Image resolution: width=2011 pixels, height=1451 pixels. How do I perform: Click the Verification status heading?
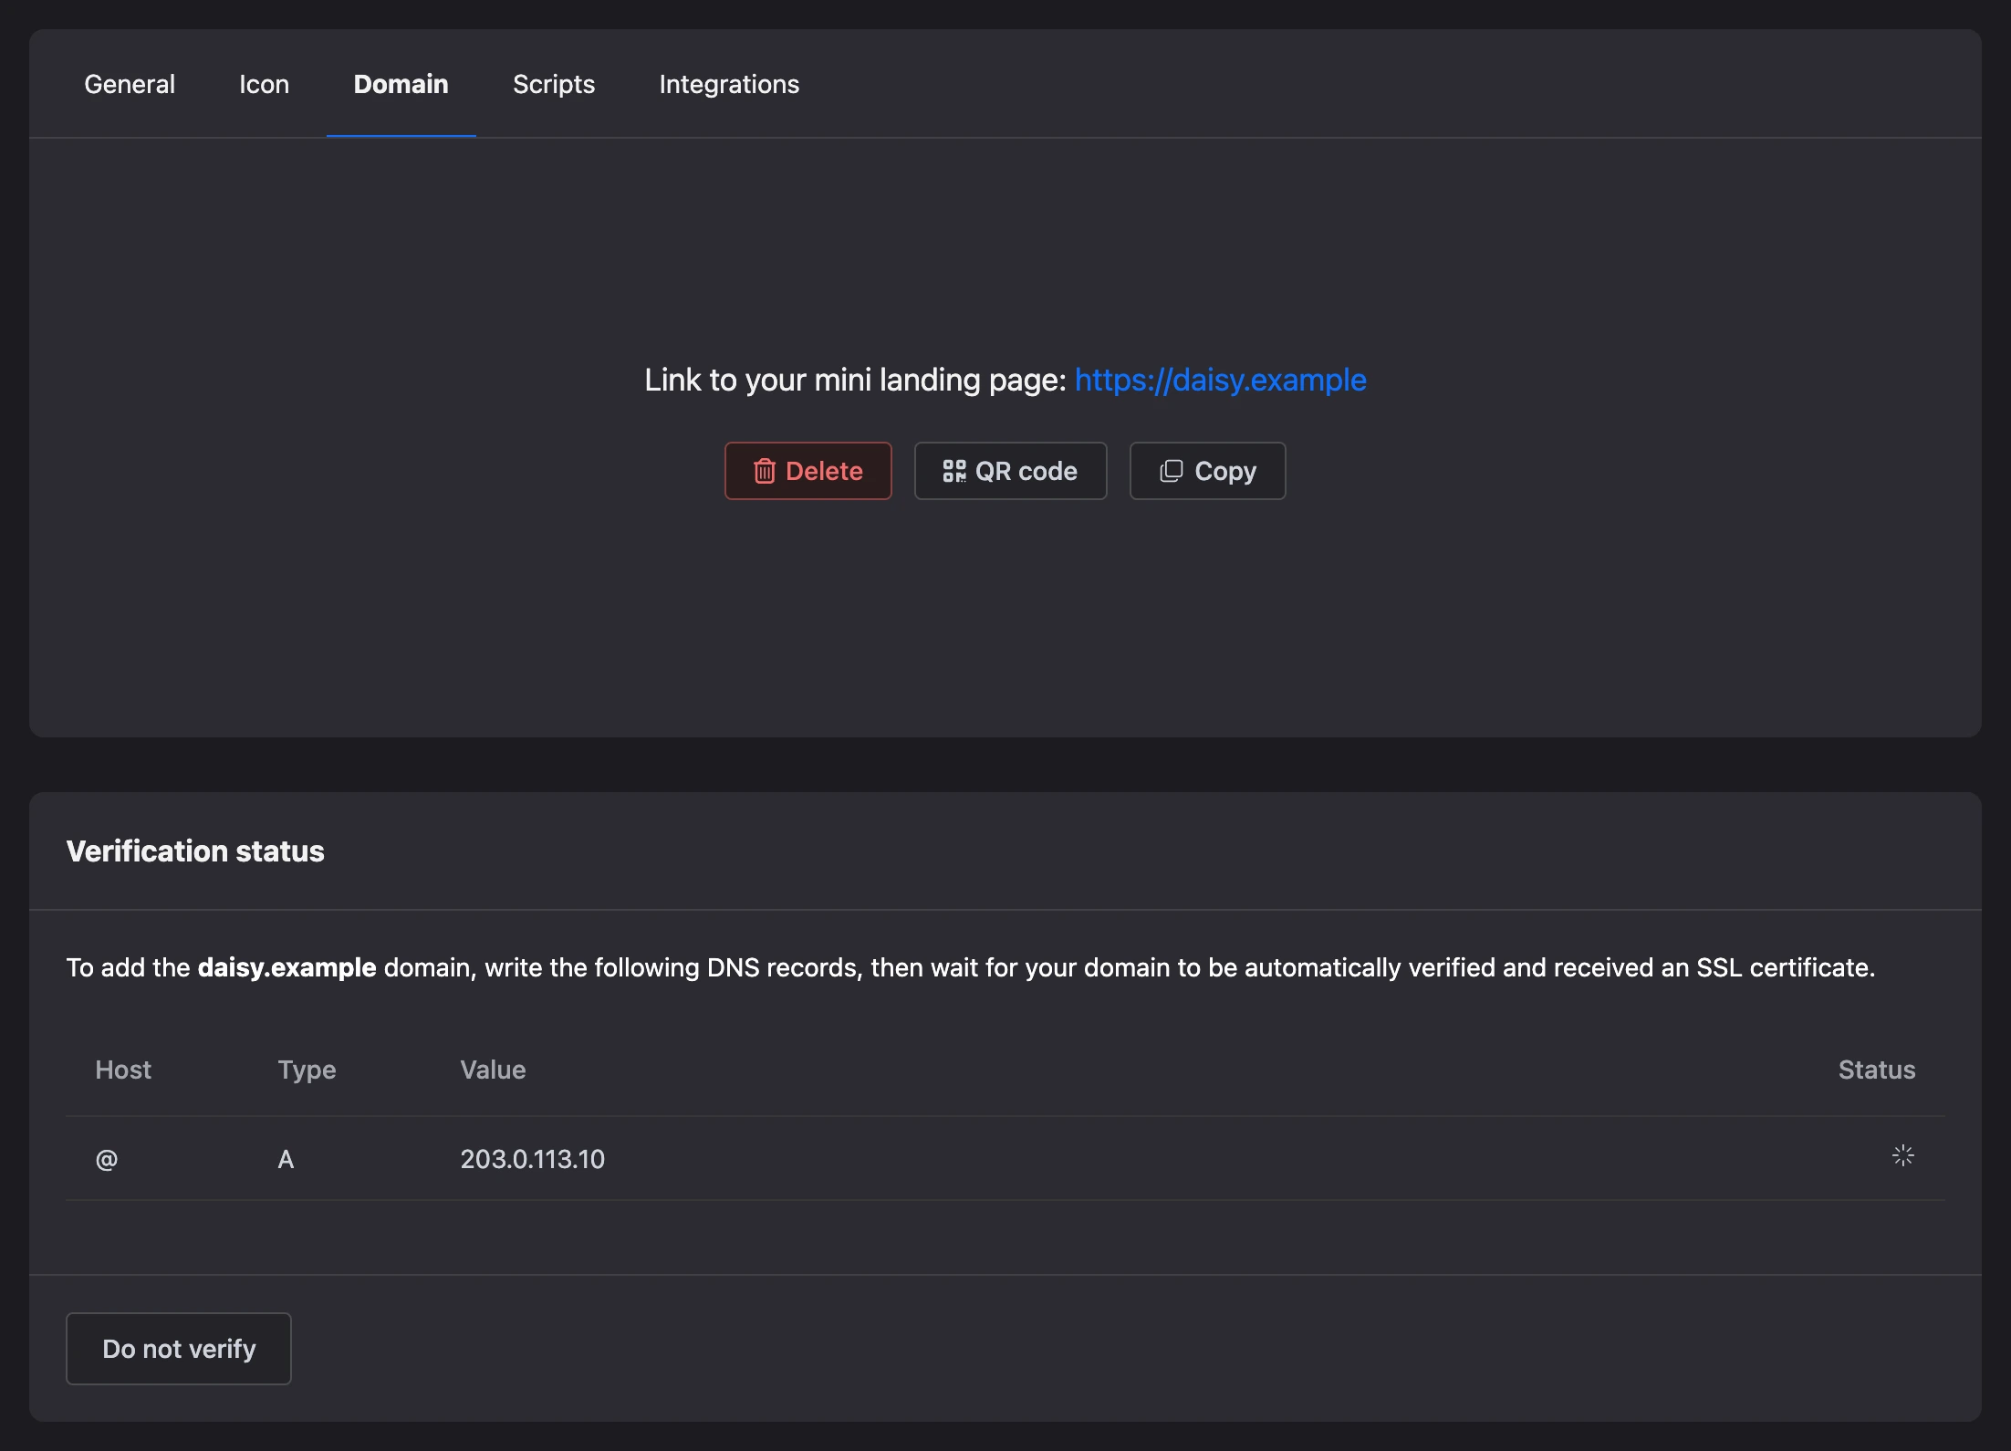pyautogui.click(x=195, y=851)
